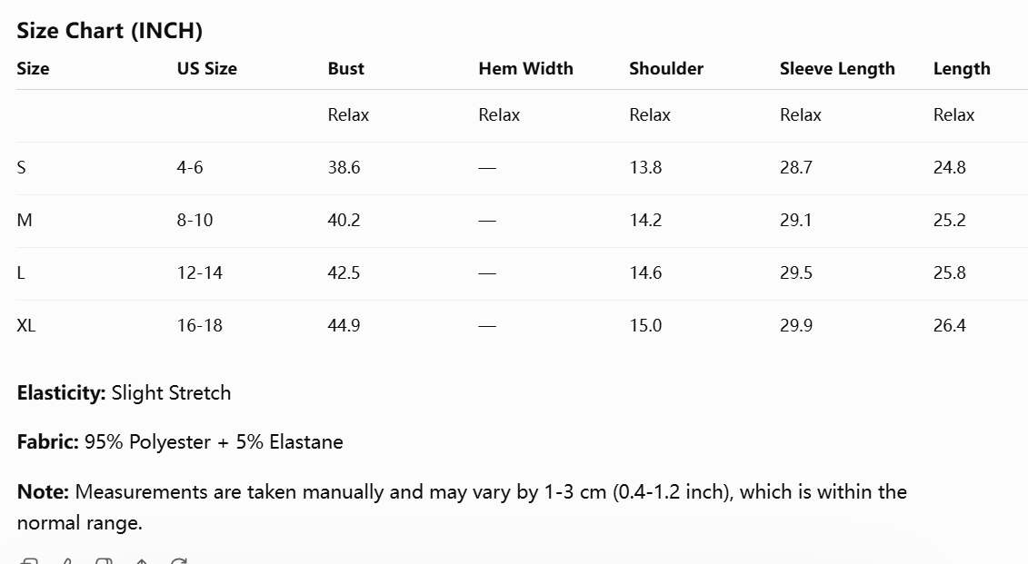Click the Length column header

tap(961, 69)
